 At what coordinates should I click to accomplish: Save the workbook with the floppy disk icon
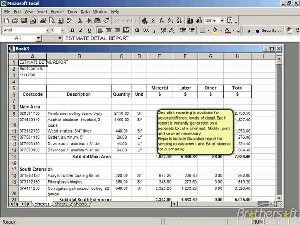tap(24, 21)
